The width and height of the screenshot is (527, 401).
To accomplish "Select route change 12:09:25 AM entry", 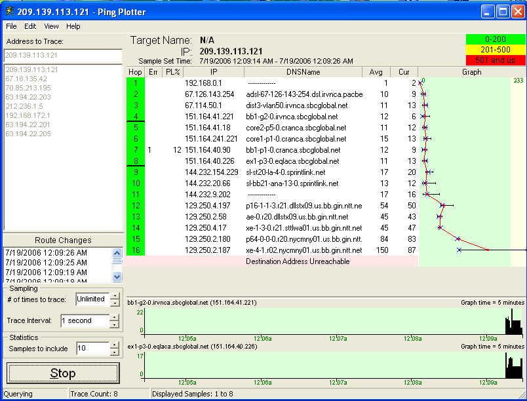I will click(x=46, y=262).
